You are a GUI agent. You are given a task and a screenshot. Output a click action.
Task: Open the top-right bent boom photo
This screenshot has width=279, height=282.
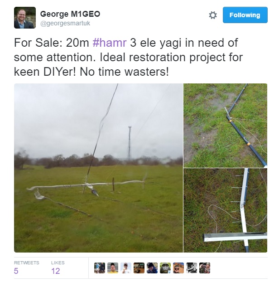point(225,125)
